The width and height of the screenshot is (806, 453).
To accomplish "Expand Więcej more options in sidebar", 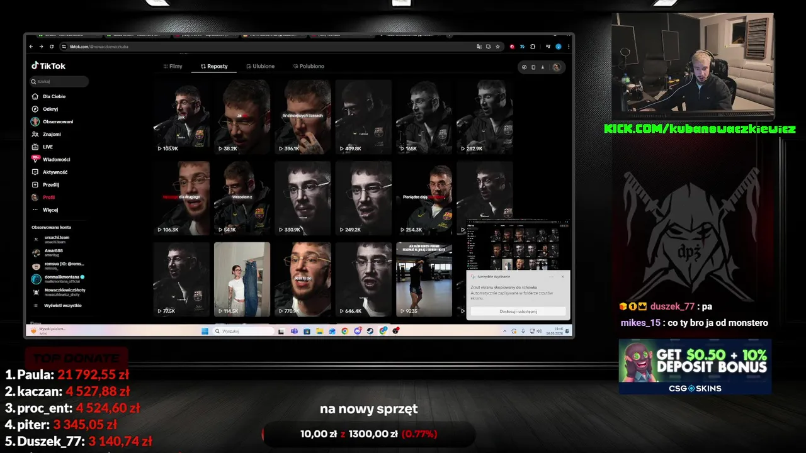I will (45, 210).
